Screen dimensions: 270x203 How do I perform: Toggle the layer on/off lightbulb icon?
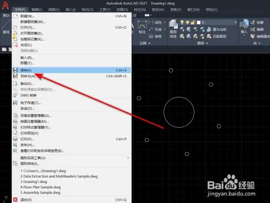182,22
